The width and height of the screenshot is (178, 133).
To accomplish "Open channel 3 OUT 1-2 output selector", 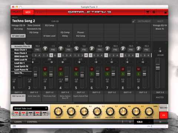I will (49, 92).
